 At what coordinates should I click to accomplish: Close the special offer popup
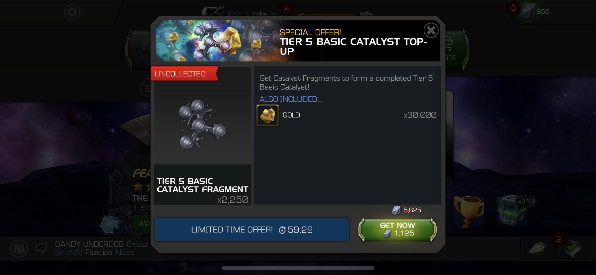pyautogui.click(x=431, y=31)
